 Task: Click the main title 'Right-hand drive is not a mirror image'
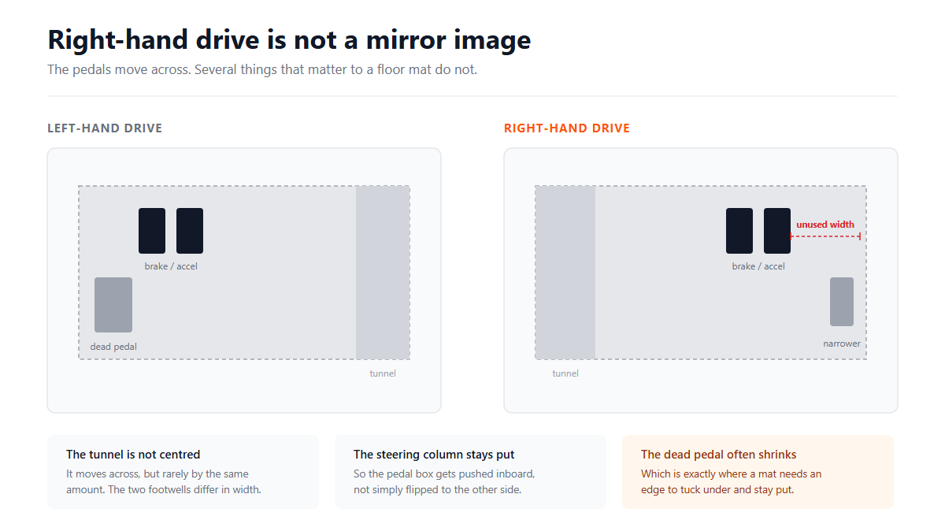click(x=289, y=39)
